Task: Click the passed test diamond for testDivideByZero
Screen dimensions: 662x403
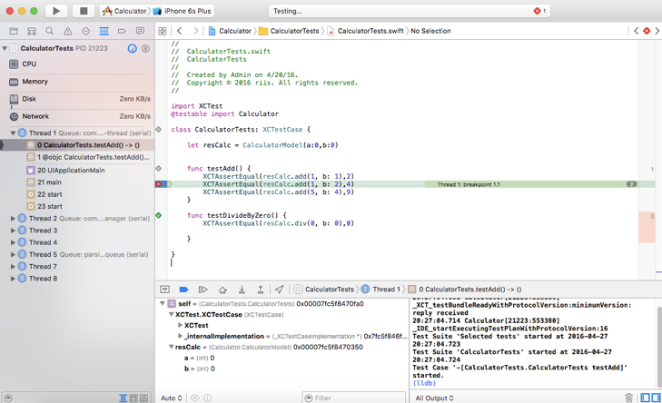Action: [159, 215]
